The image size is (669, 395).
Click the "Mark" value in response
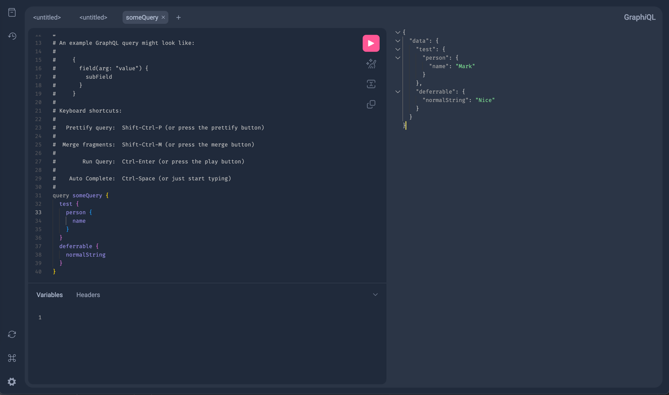(465, 66)
